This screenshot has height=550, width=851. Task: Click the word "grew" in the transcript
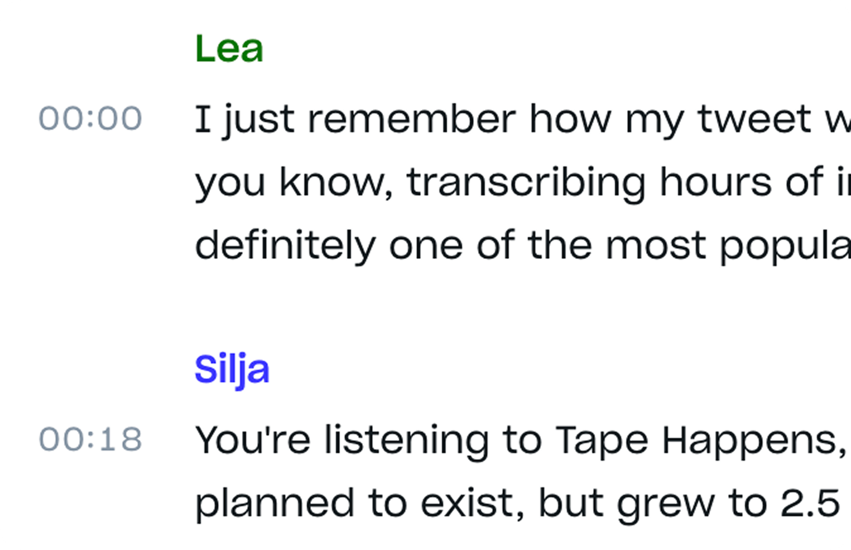[x=666, y=503]
